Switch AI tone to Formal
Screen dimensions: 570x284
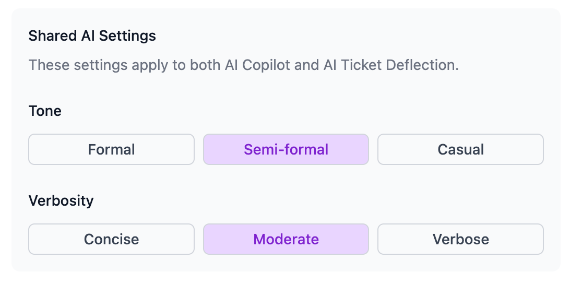[x=111, y=149]
